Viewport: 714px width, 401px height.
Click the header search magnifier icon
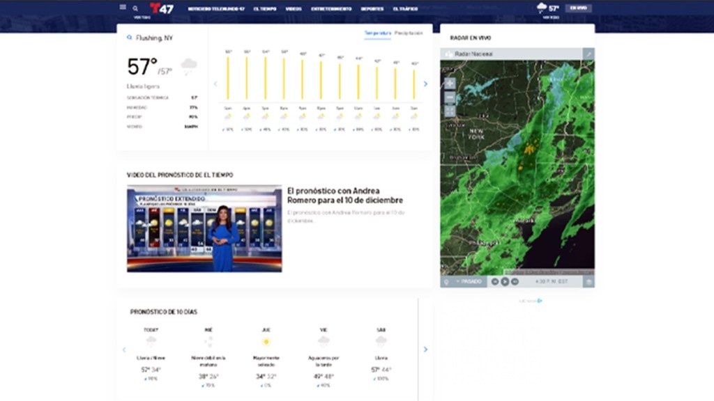pyautogui.click(x=135, y=8)
